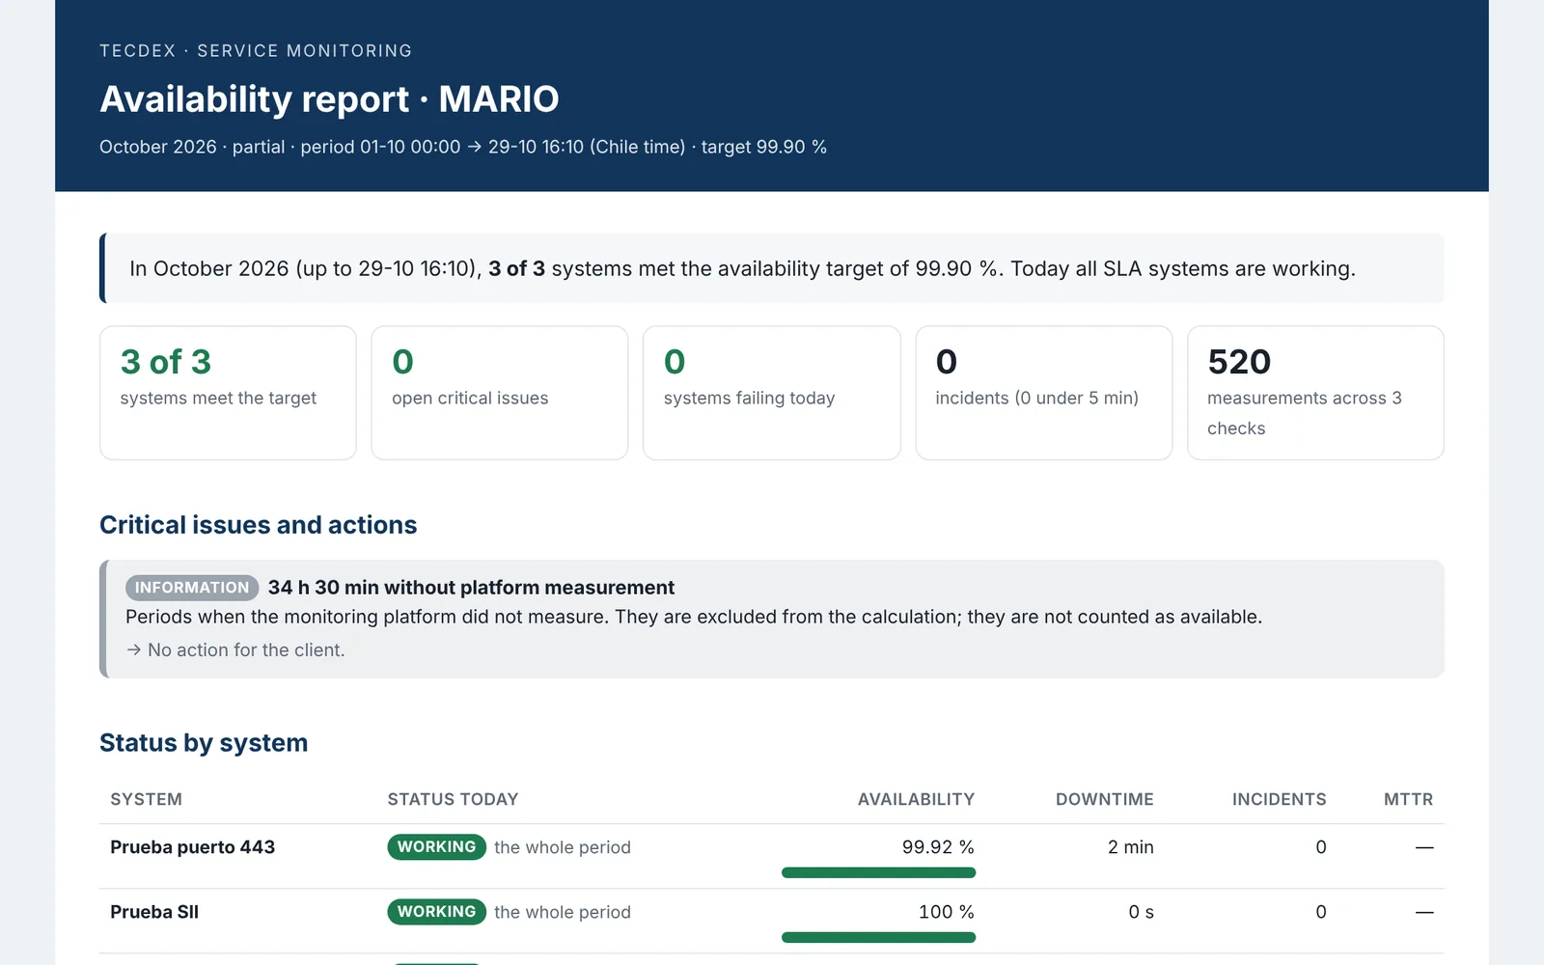Screen dimensions: 1544x965
Task: Click the '2 min' downtime value
Action: (1130, 847)
